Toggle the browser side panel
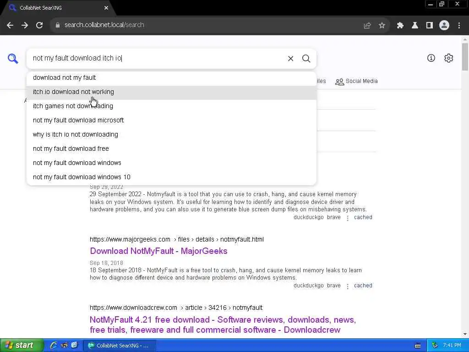The image size is (469, 352). tap(430, 26)
